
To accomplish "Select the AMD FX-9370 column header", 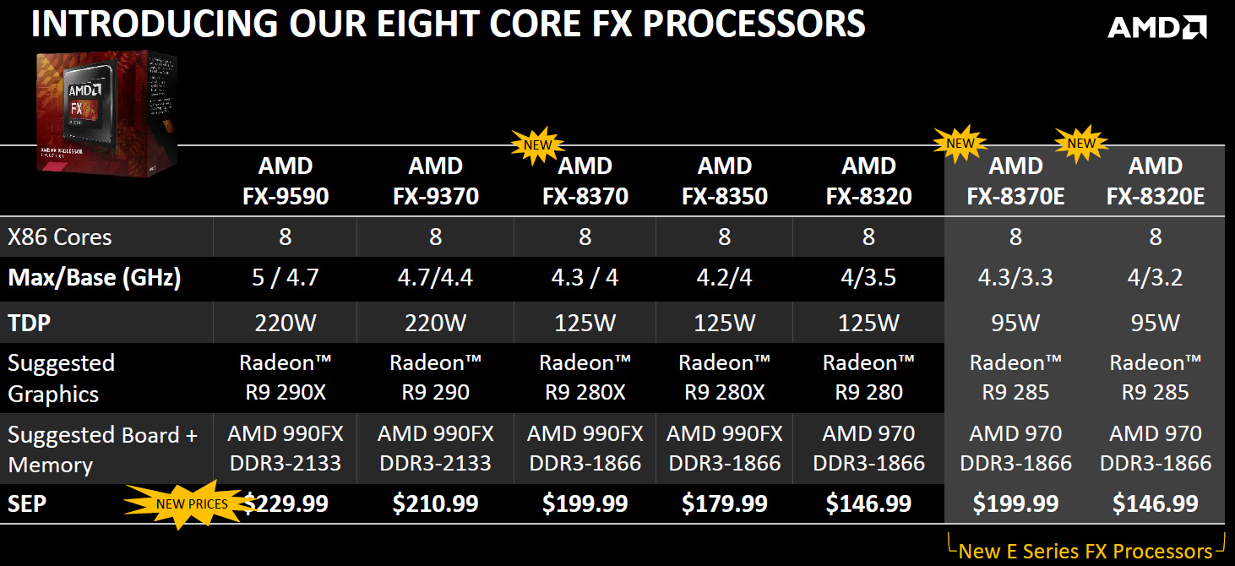I will (435, 181).
